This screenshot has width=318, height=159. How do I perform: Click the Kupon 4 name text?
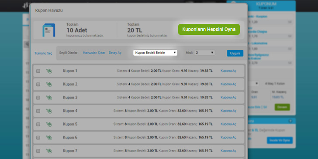tap(70, 111)
